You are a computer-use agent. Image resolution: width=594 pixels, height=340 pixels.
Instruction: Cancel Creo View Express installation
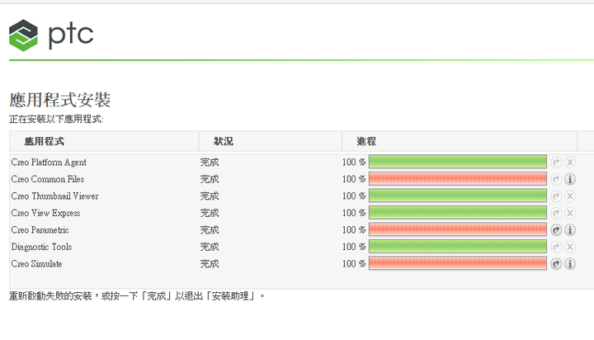click(570, 213)
